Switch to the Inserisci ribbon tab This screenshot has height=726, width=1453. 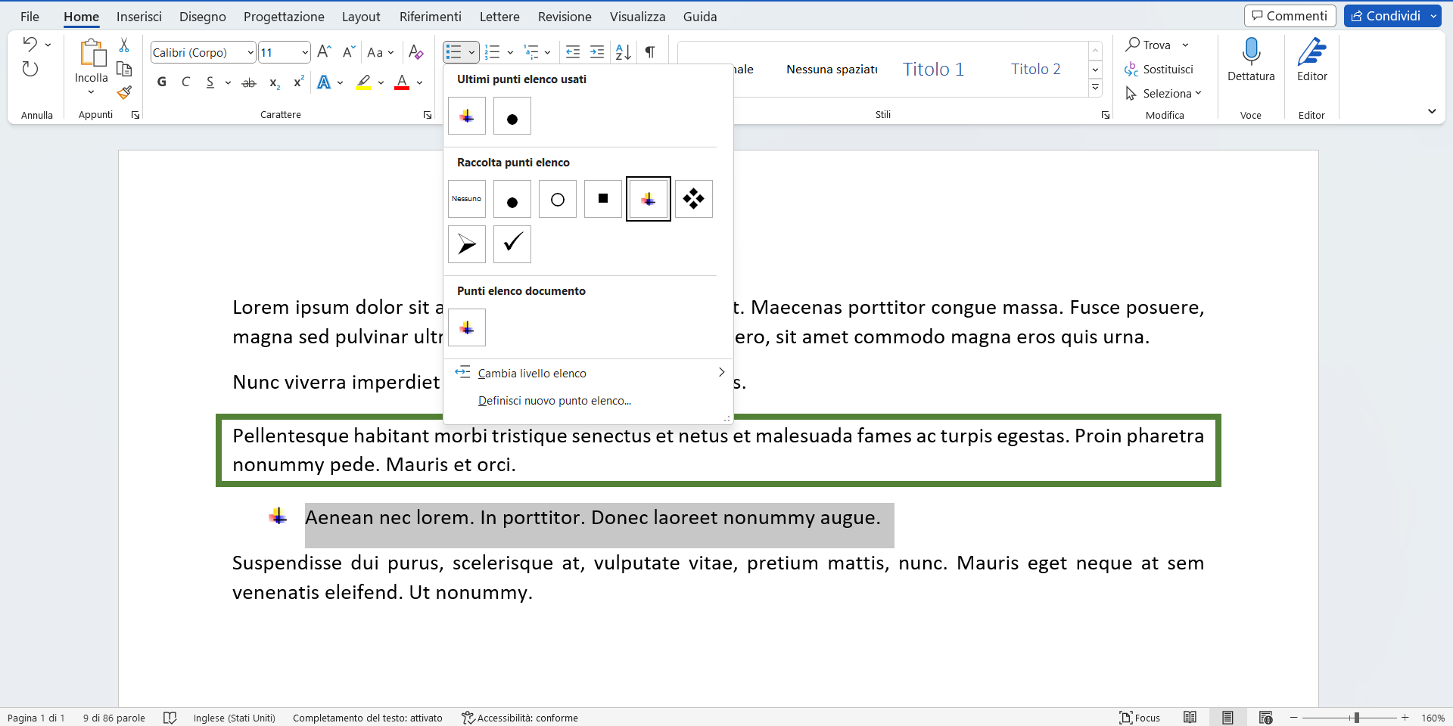[139, 16]
